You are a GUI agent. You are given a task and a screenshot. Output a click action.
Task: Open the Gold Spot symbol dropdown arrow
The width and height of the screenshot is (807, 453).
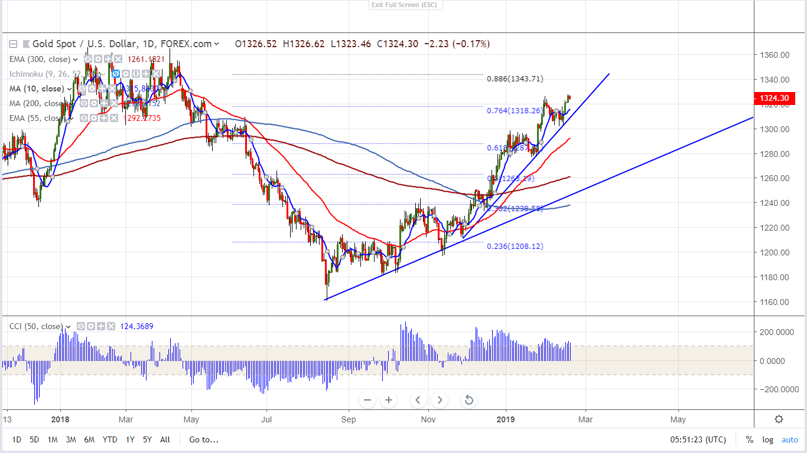[x=217, y=44]
